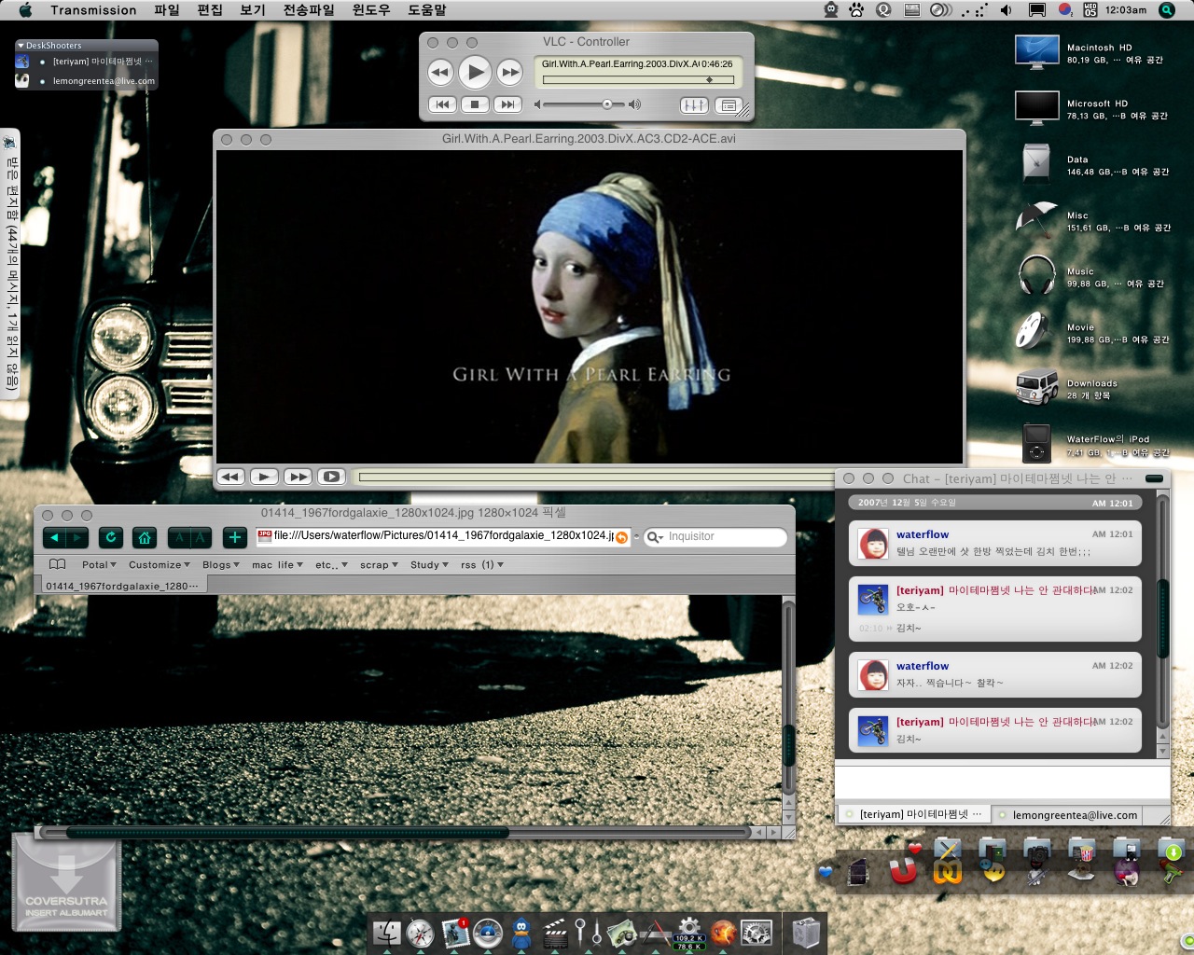Open the 편집 menu in the menu bar
1194x955 pixels.
[x=210, y=10]
